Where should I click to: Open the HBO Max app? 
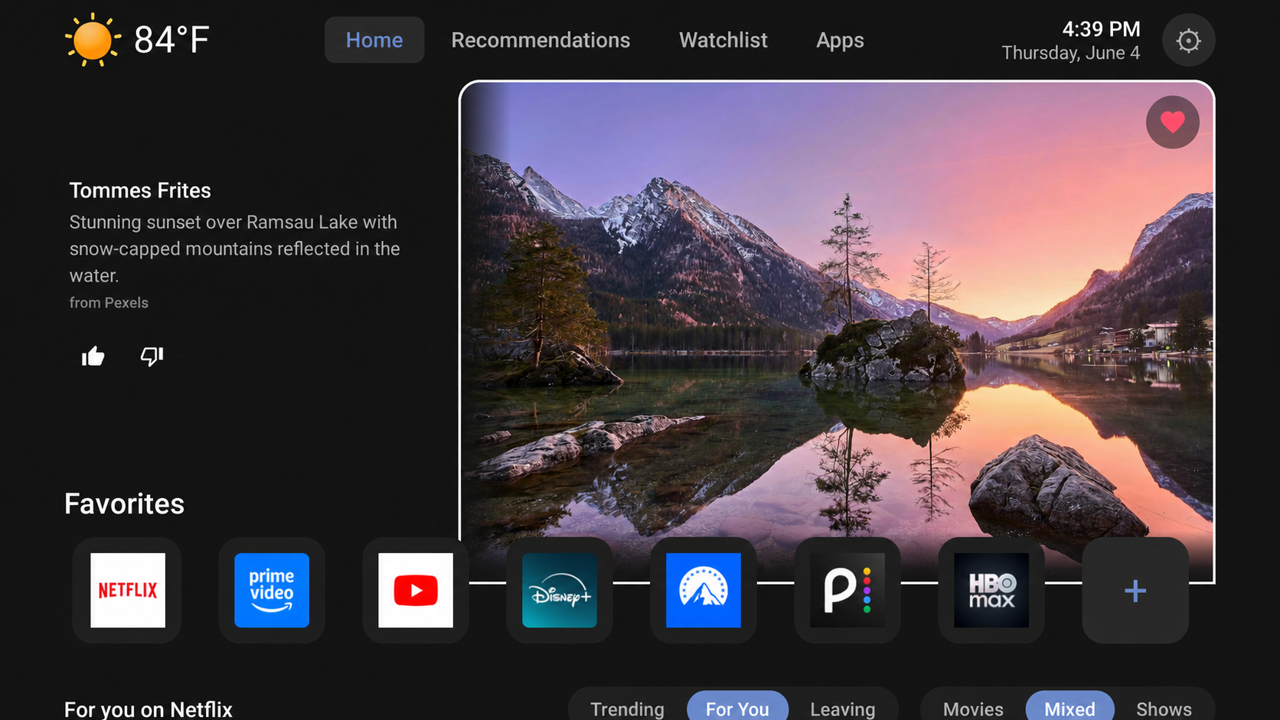(991, 590)
